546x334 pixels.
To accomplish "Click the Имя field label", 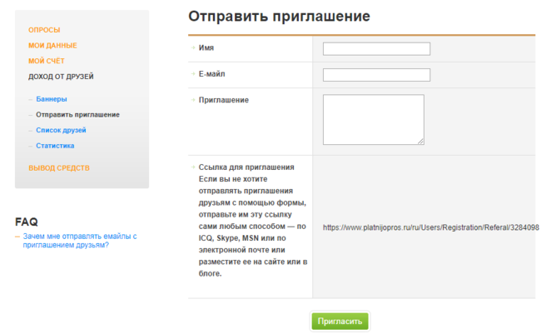I will [x=206, y=47].
